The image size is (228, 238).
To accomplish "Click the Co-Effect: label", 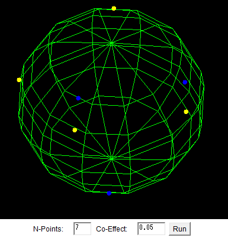I will (x=111, y=229).
